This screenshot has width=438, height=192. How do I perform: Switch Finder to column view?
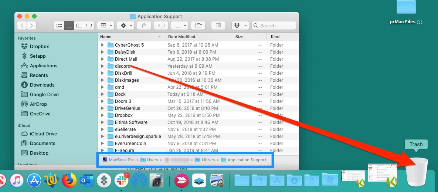point(79,26)
